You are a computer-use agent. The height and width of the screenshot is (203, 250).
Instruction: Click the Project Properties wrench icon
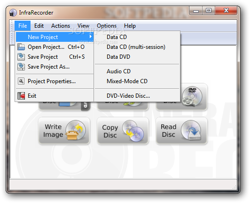tap(21, 81)
